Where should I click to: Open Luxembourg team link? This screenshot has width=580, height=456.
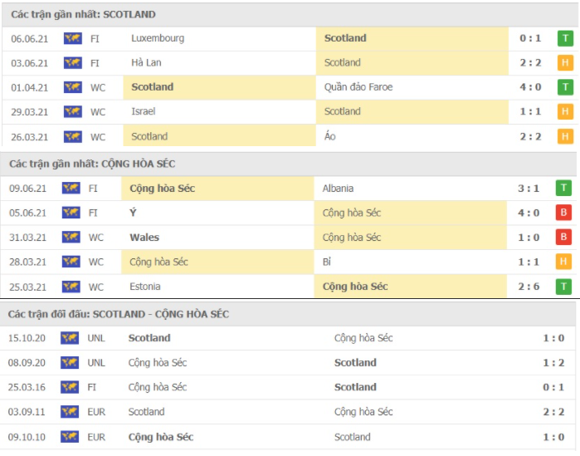coord(158,38)
